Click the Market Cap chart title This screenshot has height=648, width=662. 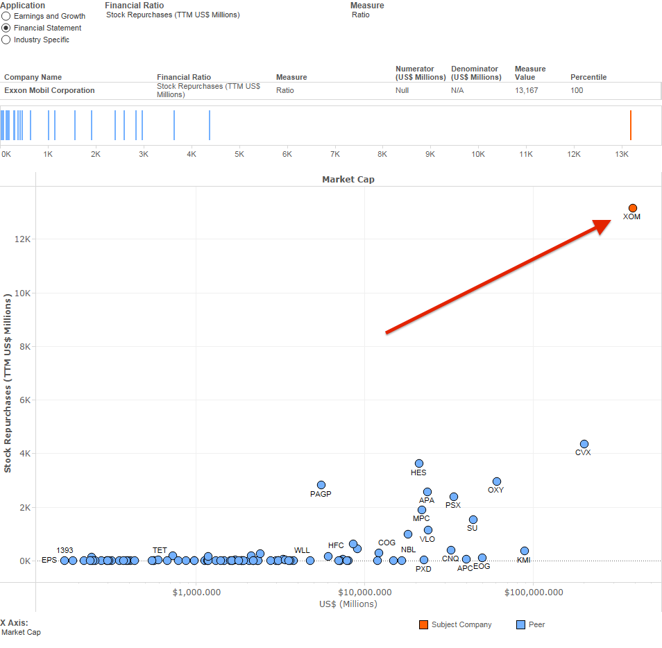[348, 180]
